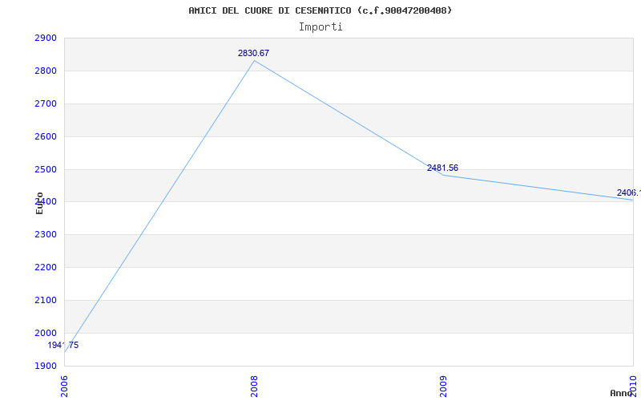Click the 1941.75 data label
This screenshot has width=641, height=401.
point(63,345)
